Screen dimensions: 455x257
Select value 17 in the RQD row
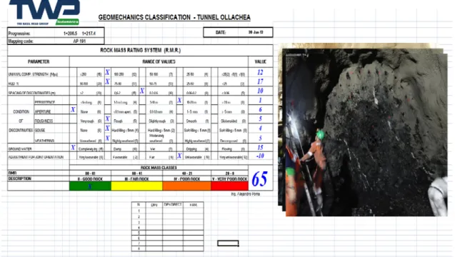click(260, 81)
